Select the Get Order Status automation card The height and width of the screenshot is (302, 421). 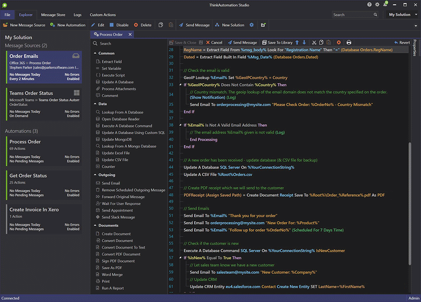pyautogui.click(x=44, y=185)
